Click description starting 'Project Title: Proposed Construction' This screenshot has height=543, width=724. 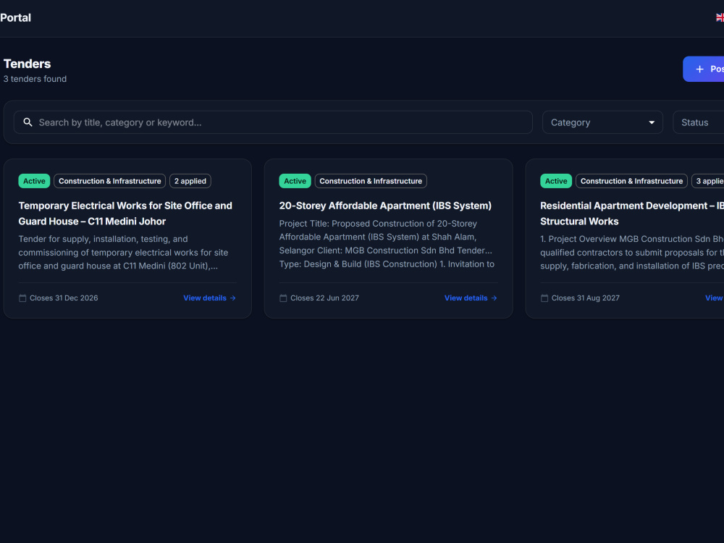[x=386, y=244]
